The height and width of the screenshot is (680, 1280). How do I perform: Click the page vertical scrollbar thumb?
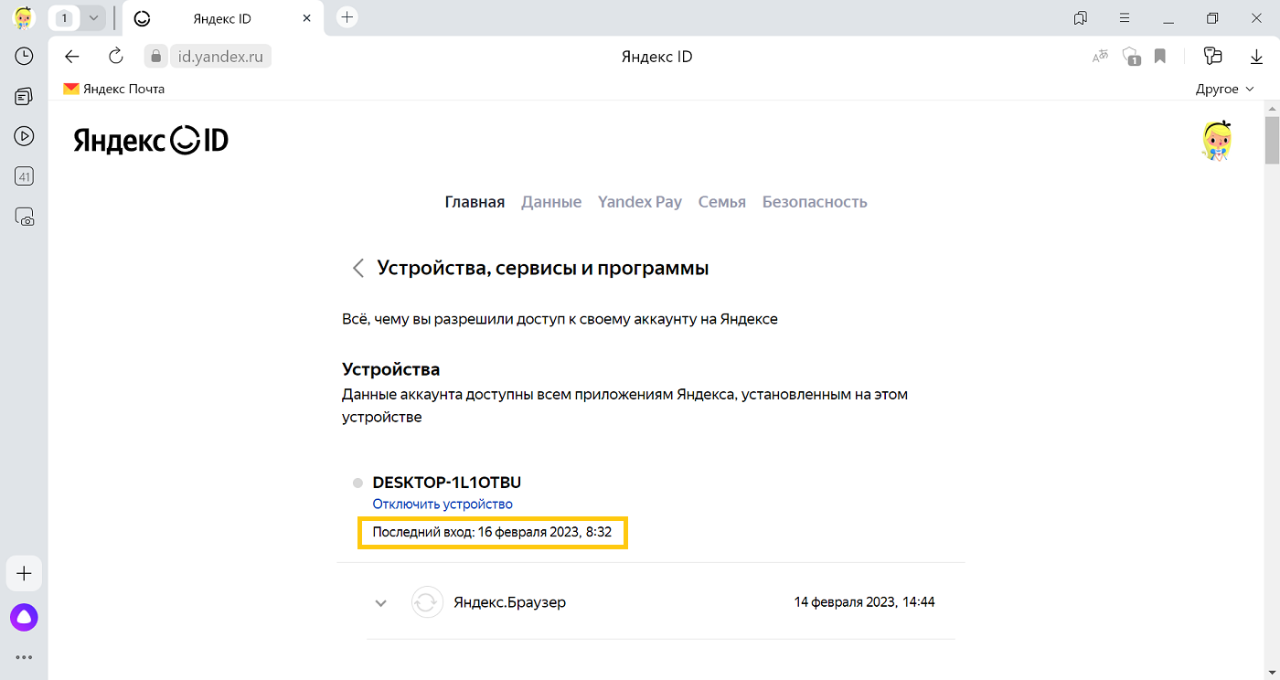tap(1272, 140)
